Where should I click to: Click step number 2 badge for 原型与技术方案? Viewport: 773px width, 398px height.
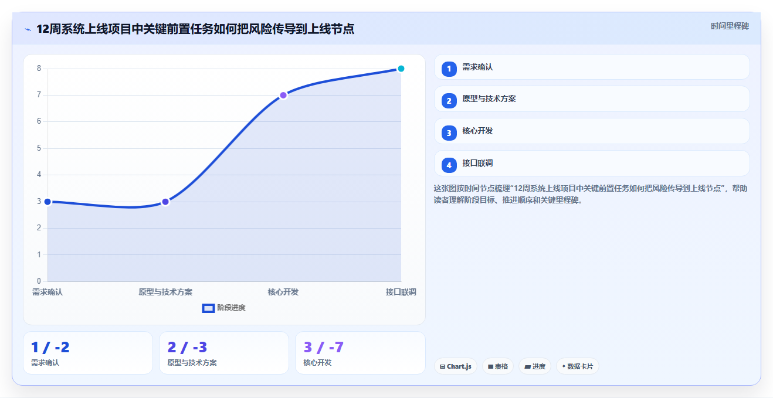pos(449,101)
